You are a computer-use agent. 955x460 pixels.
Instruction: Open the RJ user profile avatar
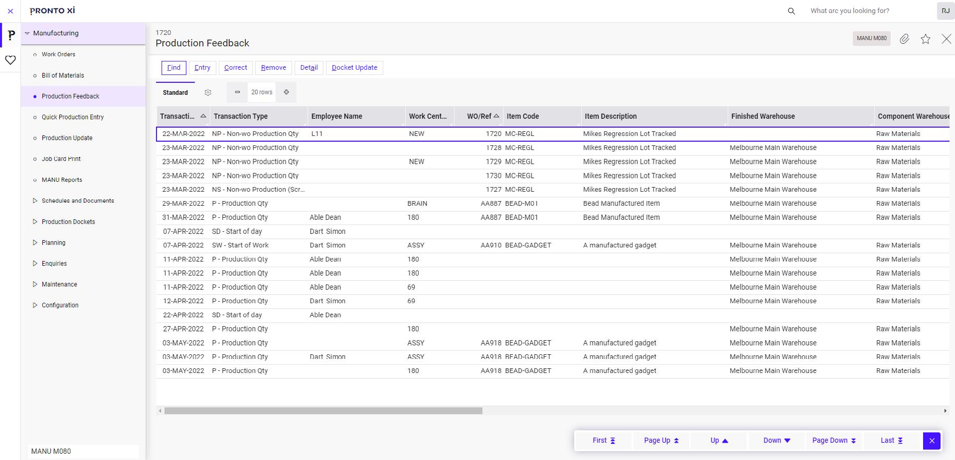[x=946, y=11]
